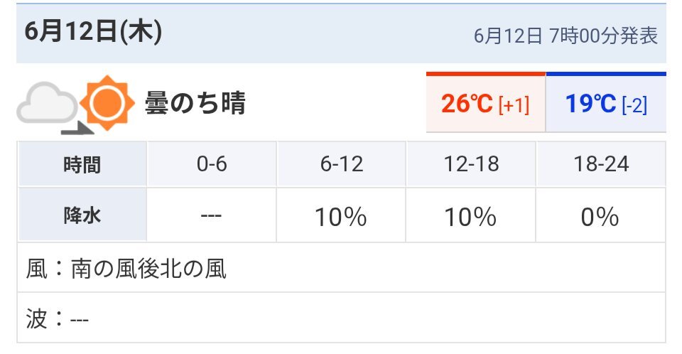Screen dimensions: 682x354
Task: Select the 6-12 time column header
Action: coord(342,165)
